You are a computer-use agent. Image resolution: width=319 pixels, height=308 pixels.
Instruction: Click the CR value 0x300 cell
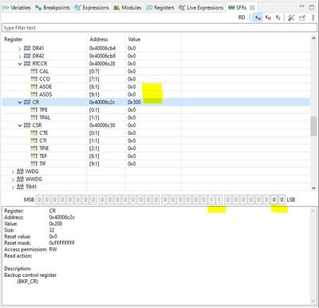pos(134,102)
